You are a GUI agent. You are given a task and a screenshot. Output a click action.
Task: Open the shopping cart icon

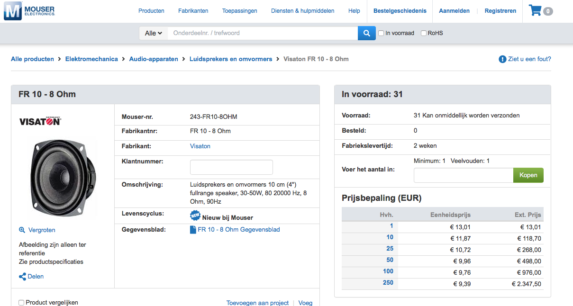536,10
